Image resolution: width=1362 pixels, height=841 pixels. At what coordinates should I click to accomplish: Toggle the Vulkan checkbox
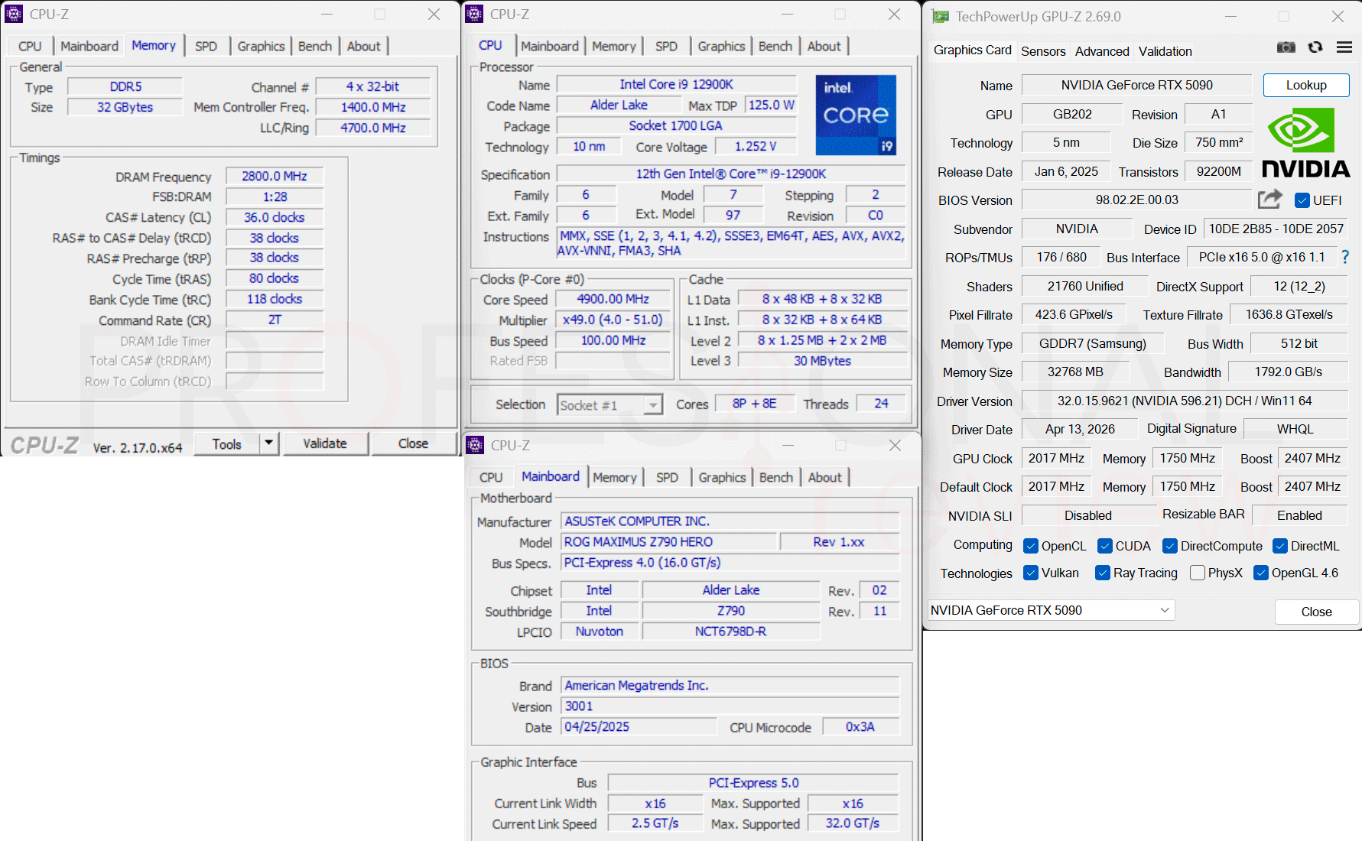pos(1031,573)
